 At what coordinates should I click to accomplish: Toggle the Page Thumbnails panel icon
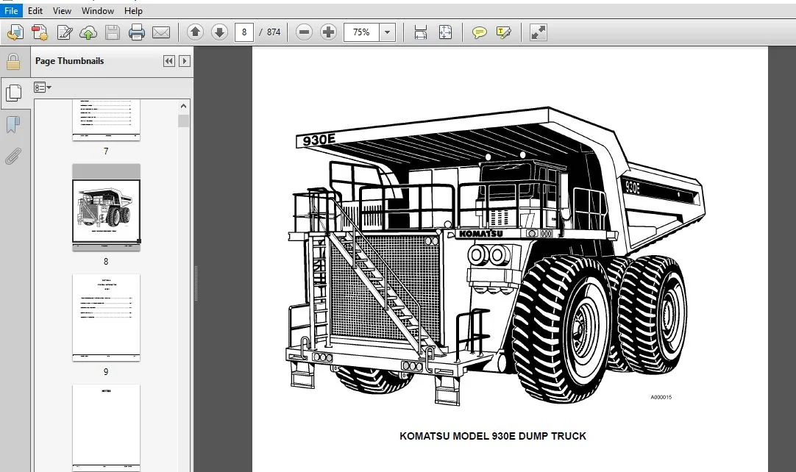14,93
